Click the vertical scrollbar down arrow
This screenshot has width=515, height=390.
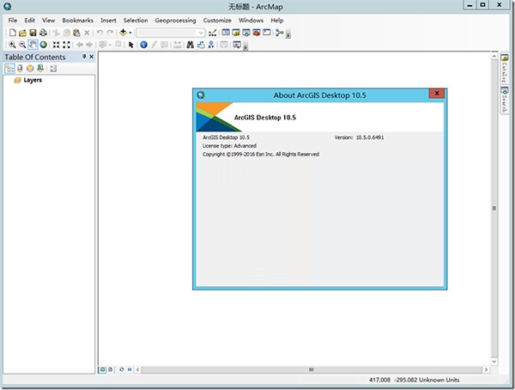(494, 362)
